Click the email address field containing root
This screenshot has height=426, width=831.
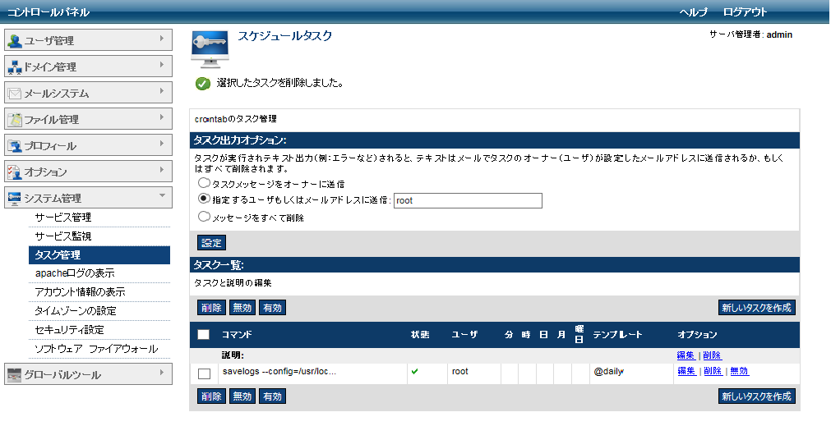pyautogui.click(x=468, y=201)
